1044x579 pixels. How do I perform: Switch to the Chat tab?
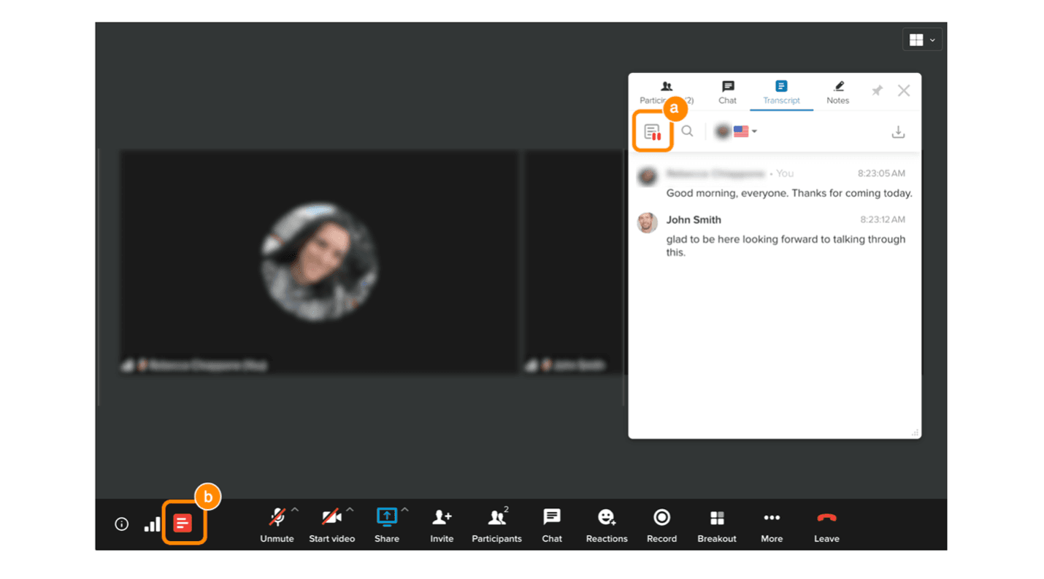click(x=727, y=92)
